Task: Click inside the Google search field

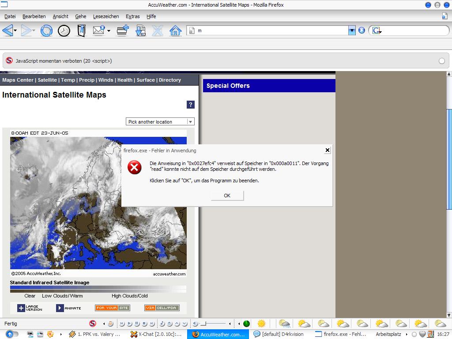Action: pos(414,30)
